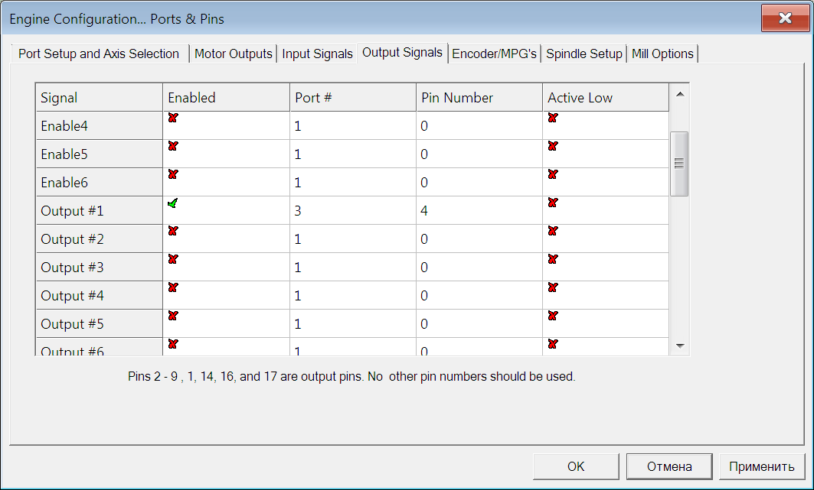Click green Enabled checkmark for Output #1
Viewport: 814px width, 490px height.
tap(173, 203)
